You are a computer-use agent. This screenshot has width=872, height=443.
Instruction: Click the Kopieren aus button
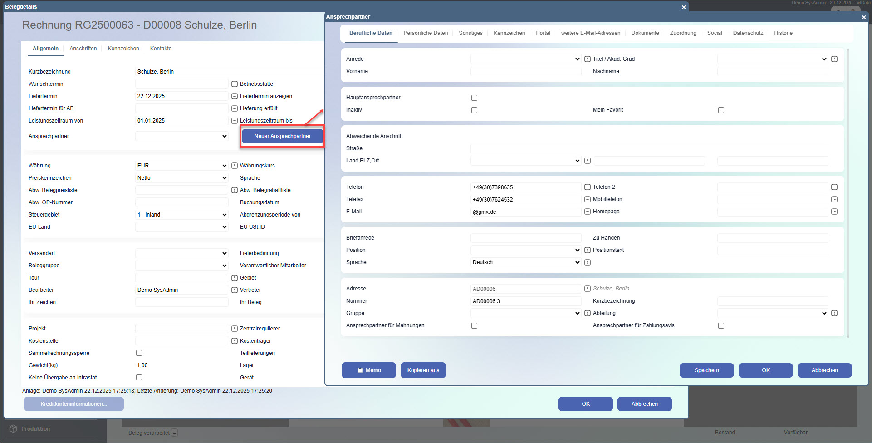[422, 370]
